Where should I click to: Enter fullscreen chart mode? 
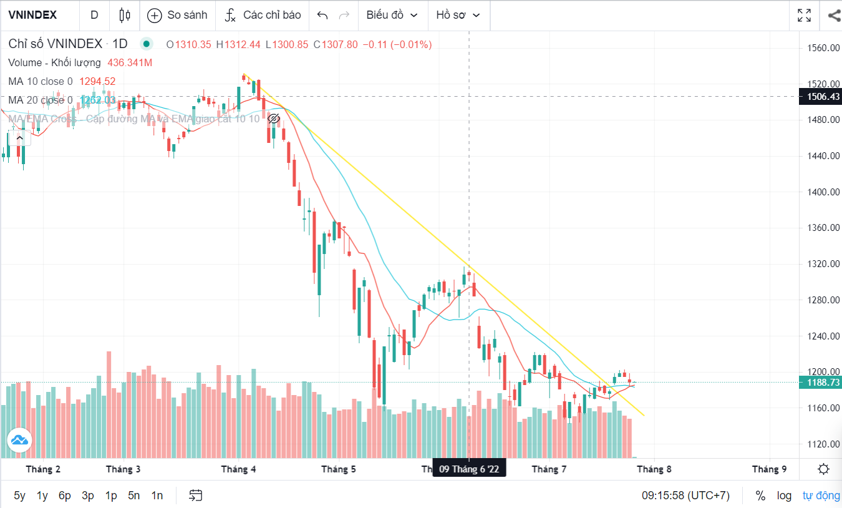805,15
